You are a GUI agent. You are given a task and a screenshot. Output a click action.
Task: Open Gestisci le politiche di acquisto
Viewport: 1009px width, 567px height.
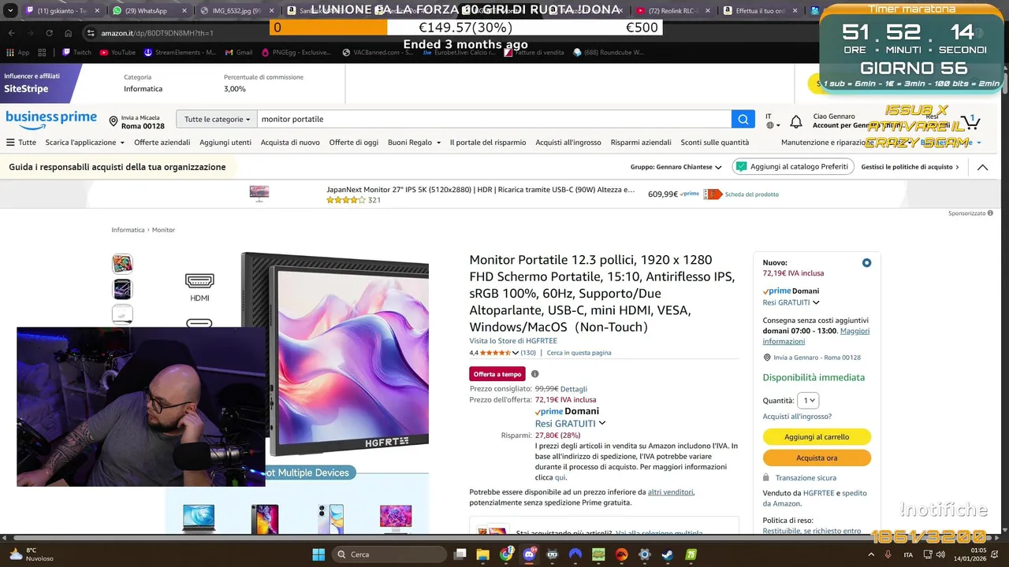click(910, 167)
